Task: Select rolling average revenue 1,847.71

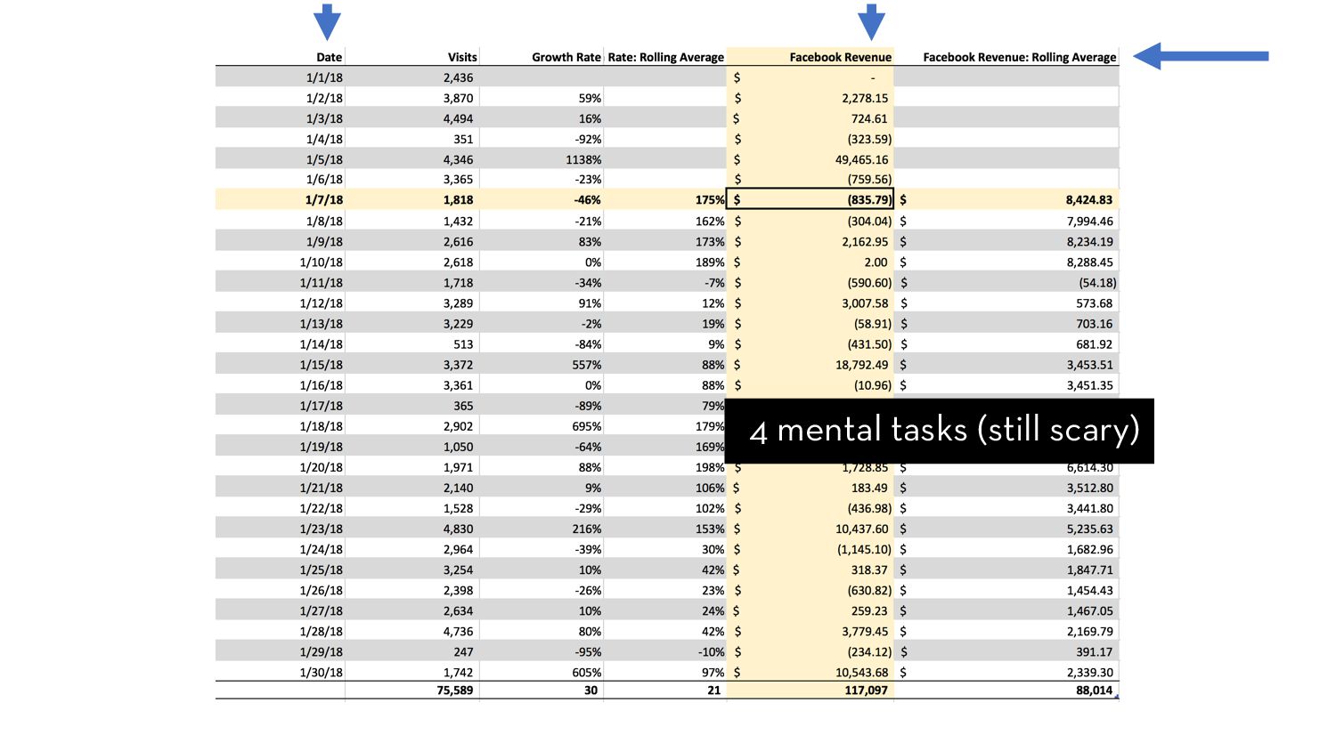Action: coord(1090,569)
